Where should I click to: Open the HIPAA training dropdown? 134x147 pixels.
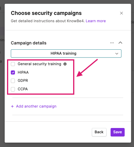(x=66, y=53)
